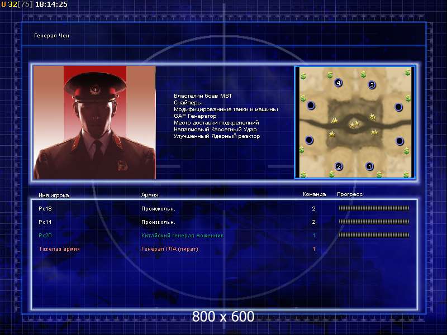447x335 pixels.
Task: Click start position 2 on the map
Action: [339, 166]
